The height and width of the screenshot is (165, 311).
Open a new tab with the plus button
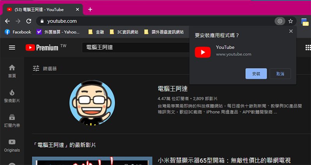pos(90,9)
